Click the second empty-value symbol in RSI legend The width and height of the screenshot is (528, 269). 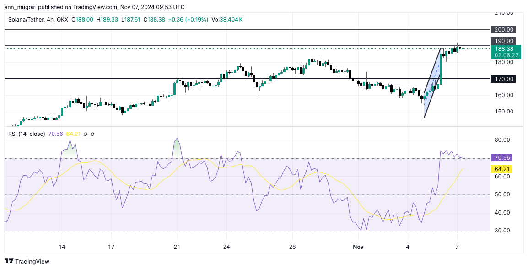pos(92,134)
